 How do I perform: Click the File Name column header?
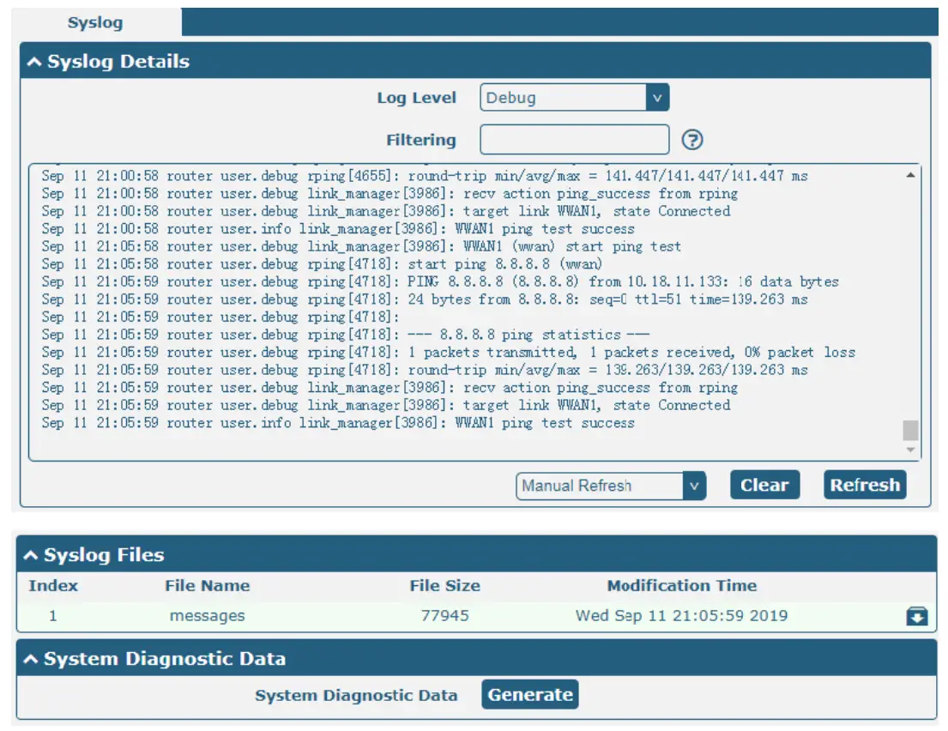tap(207, 586)
